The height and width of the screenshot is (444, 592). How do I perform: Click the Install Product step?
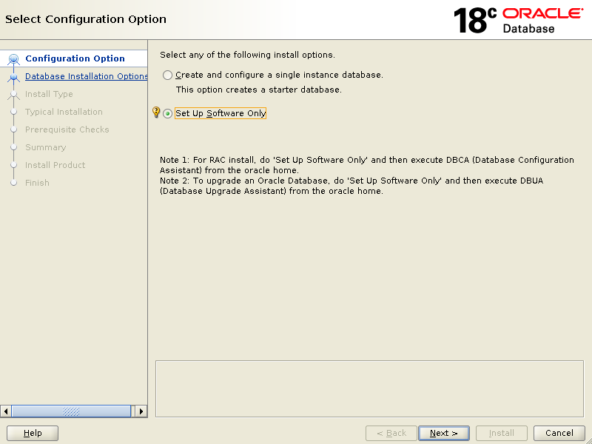pos(55,165)
